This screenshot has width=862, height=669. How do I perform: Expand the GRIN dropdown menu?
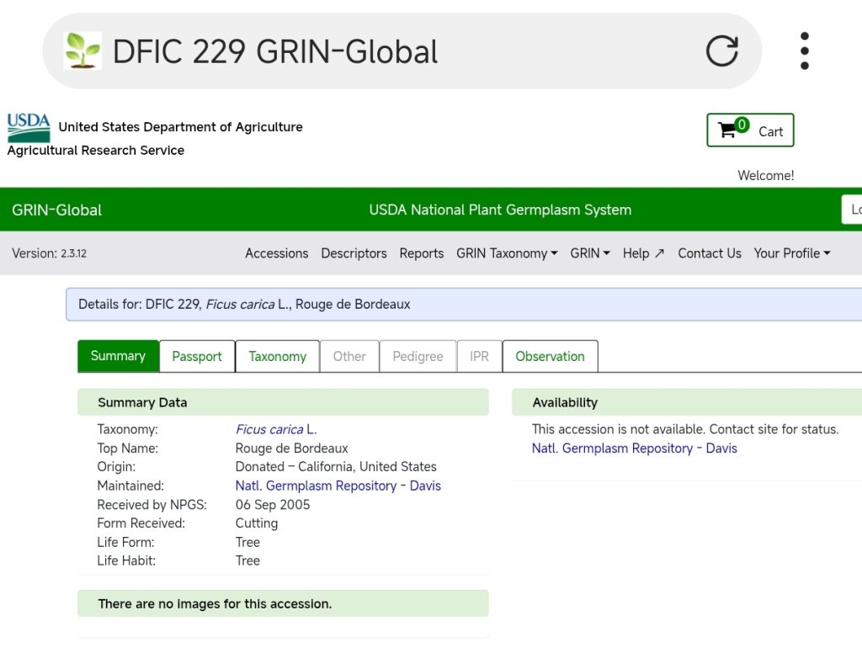pyautogui.click(x=589, y=253)
